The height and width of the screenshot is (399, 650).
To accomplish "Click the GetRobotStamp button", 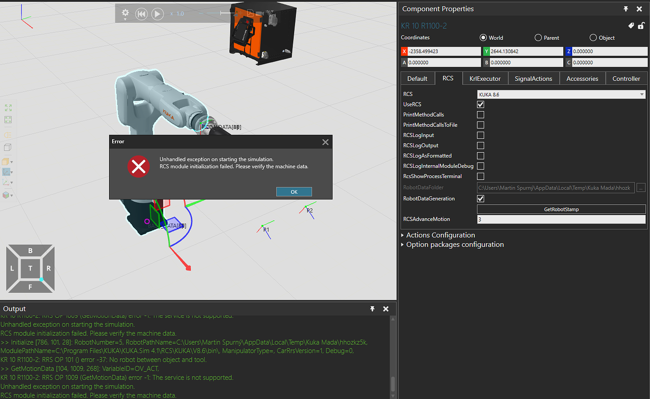I will pyautogui.click(x=561, y=208).
